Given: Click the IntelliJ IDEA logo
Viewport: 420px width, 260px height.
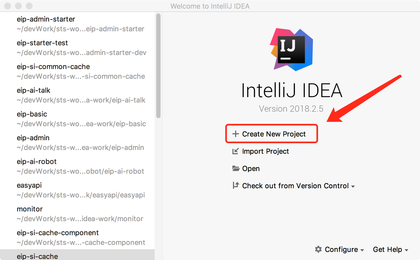Looking at the screenshot, I should point(292,50).
